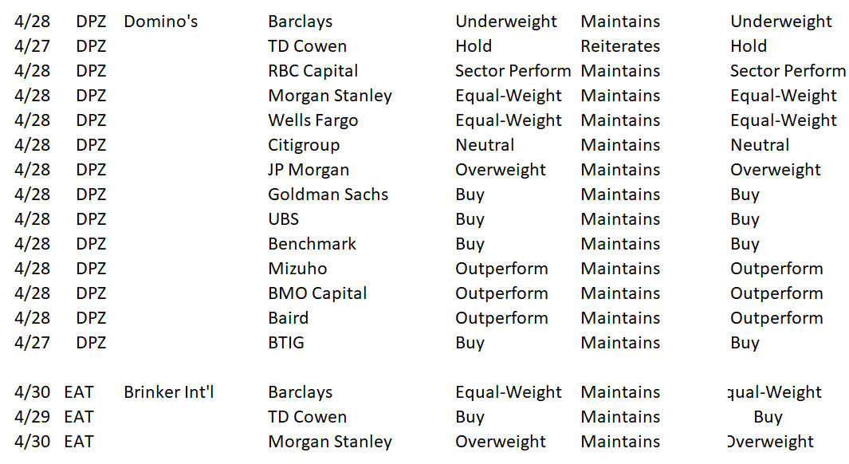Click the Benchmark firm cell

[x=312, y=244]
